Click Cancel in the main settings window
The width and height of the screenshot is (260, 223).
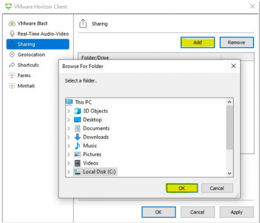(198, 212)
